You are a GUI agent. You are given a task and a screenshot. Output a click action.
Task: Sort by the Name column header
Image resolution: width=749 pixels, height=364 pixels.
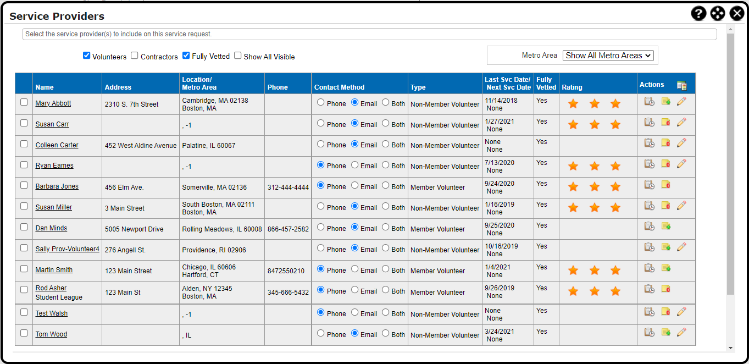tap(45, 87)
